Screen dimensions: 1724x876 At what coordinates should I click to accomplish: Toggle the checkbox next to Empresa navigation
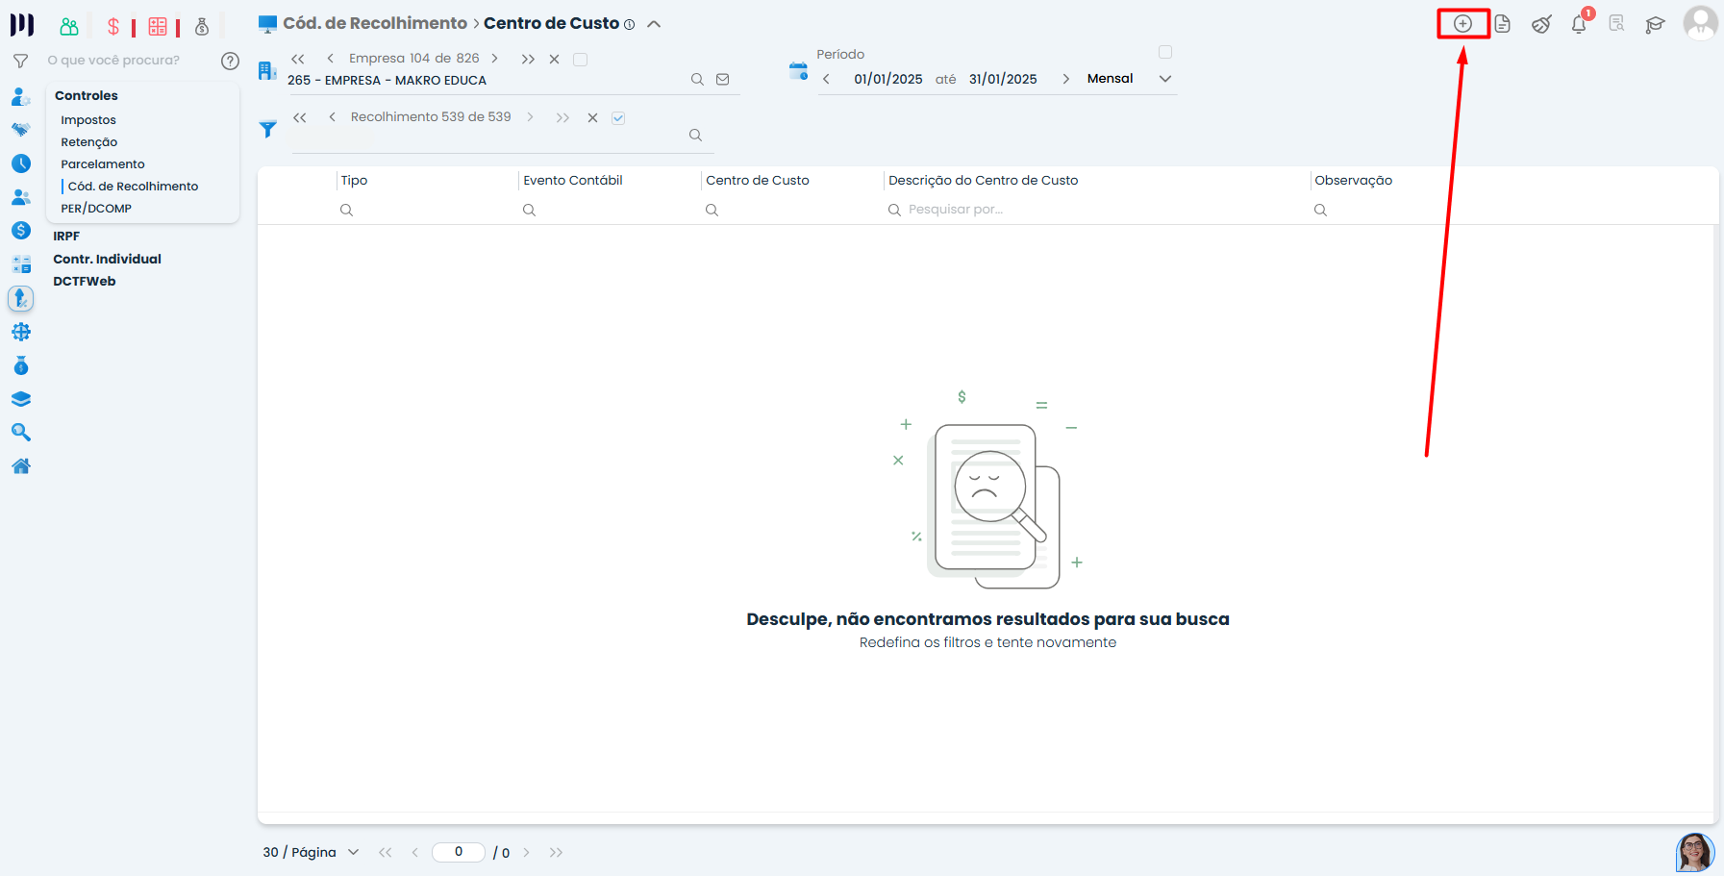[580, 60]
